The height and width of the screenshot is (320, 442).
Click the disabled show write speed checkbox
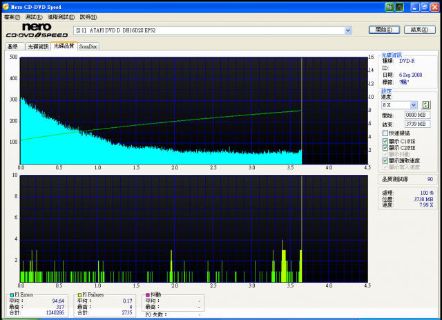(x=385, y=167)
